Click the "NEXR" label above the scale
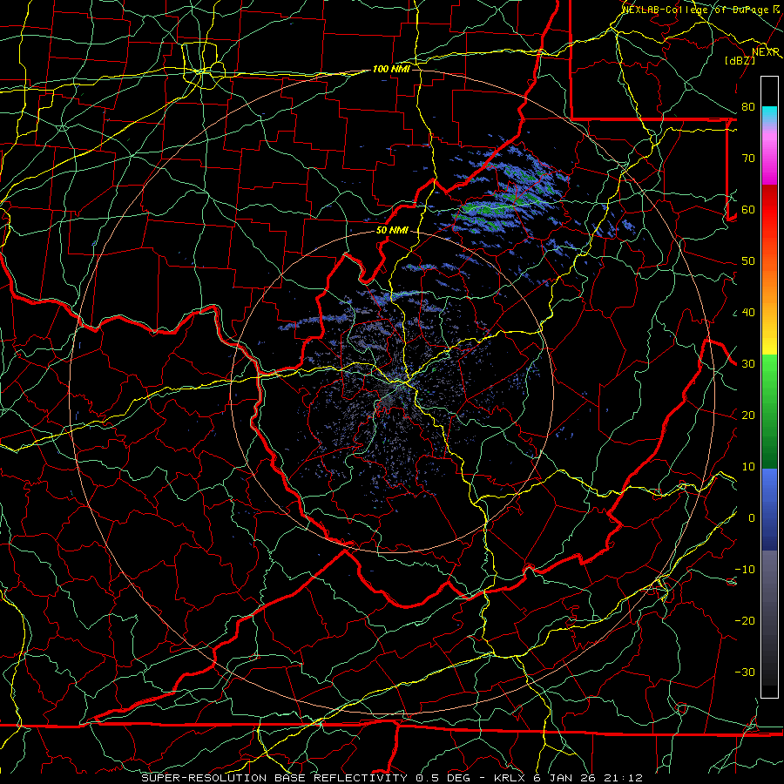784x784 pixels. (766, 52)
